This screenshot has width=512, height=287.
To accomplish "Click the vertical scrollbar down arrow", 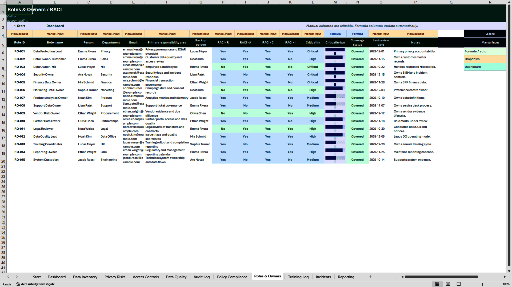I will coord(509,271).
